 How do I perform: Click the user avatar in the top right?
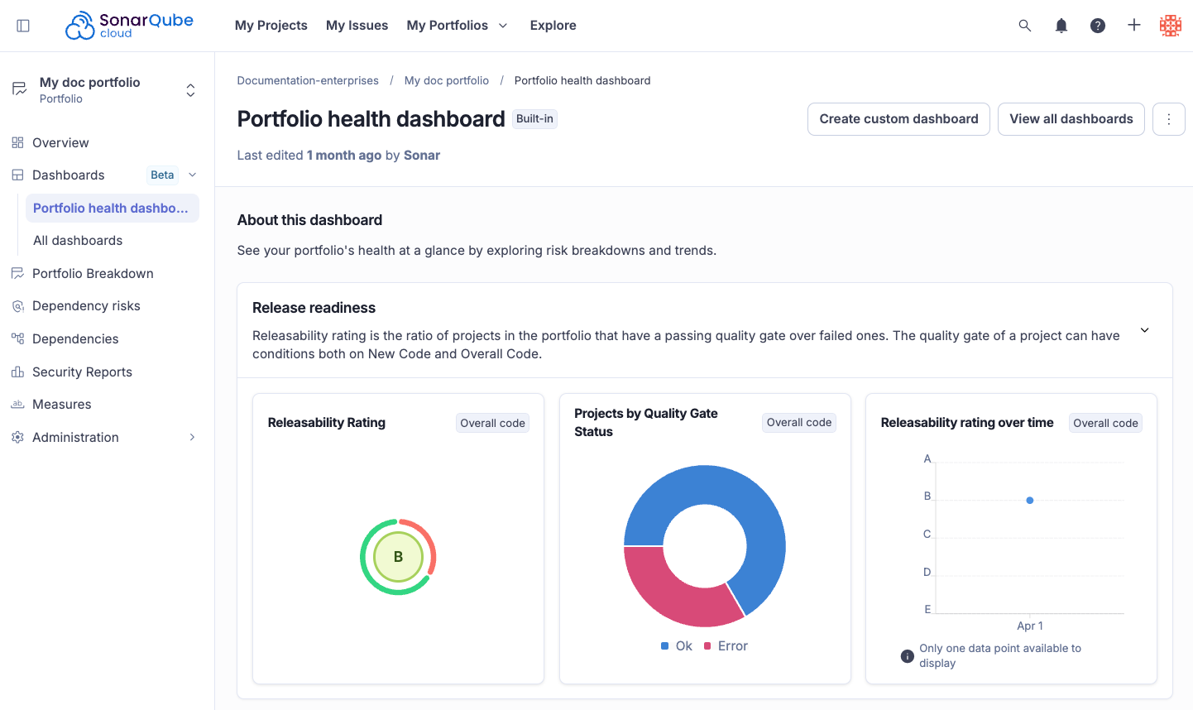pyautogui.click(x=1170, y=25)
